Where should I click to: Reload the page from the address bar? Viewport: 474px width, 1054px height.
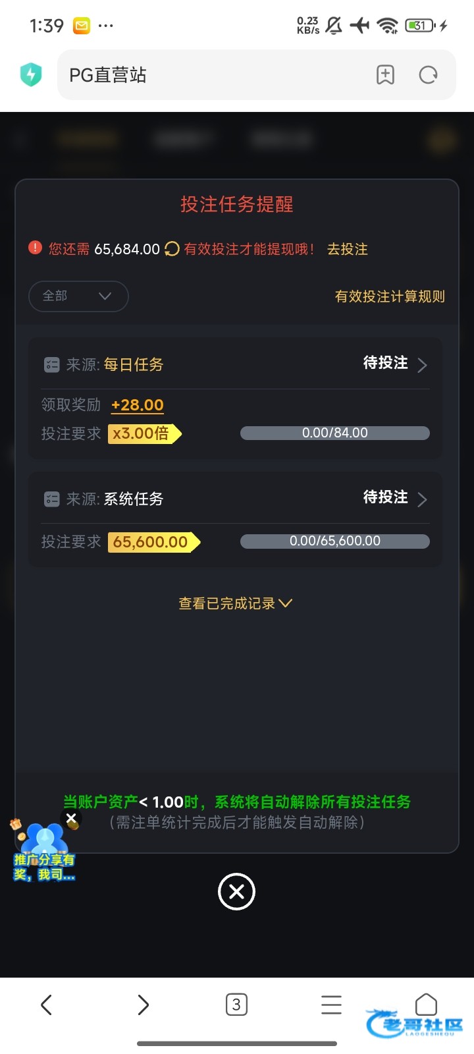pyautogui.click(x=428, y=75)
